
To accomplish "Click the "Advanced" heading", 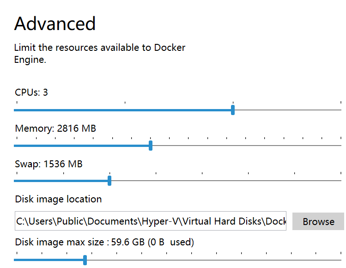I will tap(55, 24).
